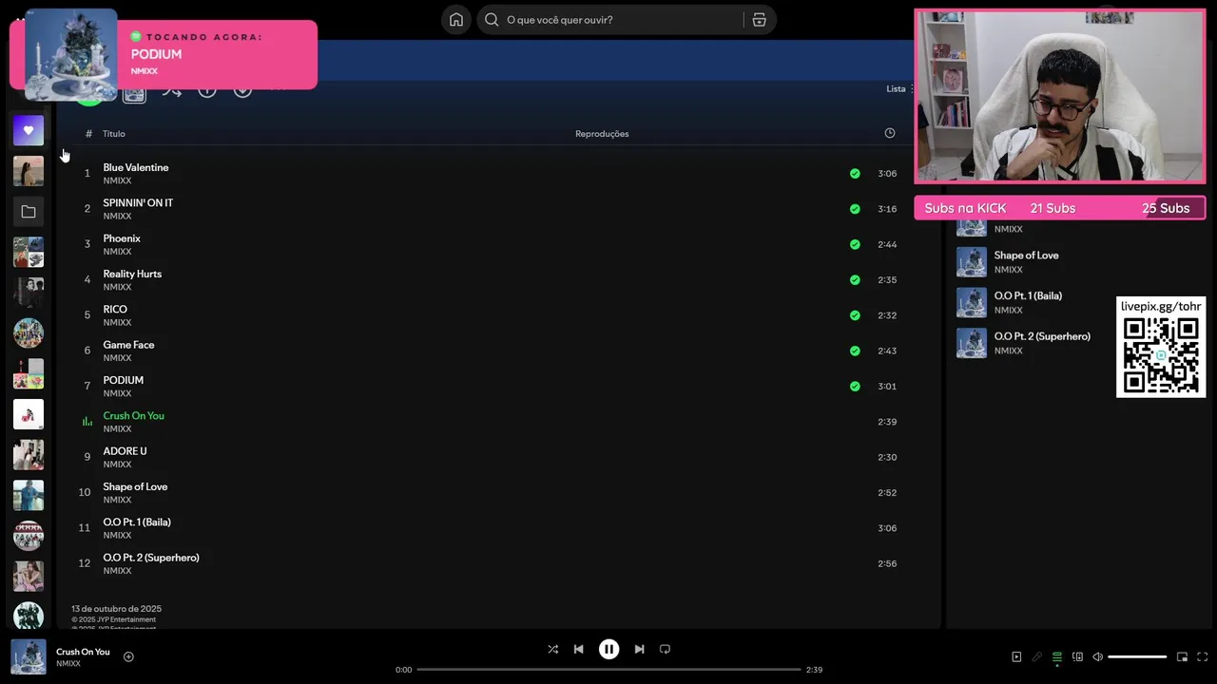
Task: Open the cherry icon playlist in sidebar
Action: (29, 414)
